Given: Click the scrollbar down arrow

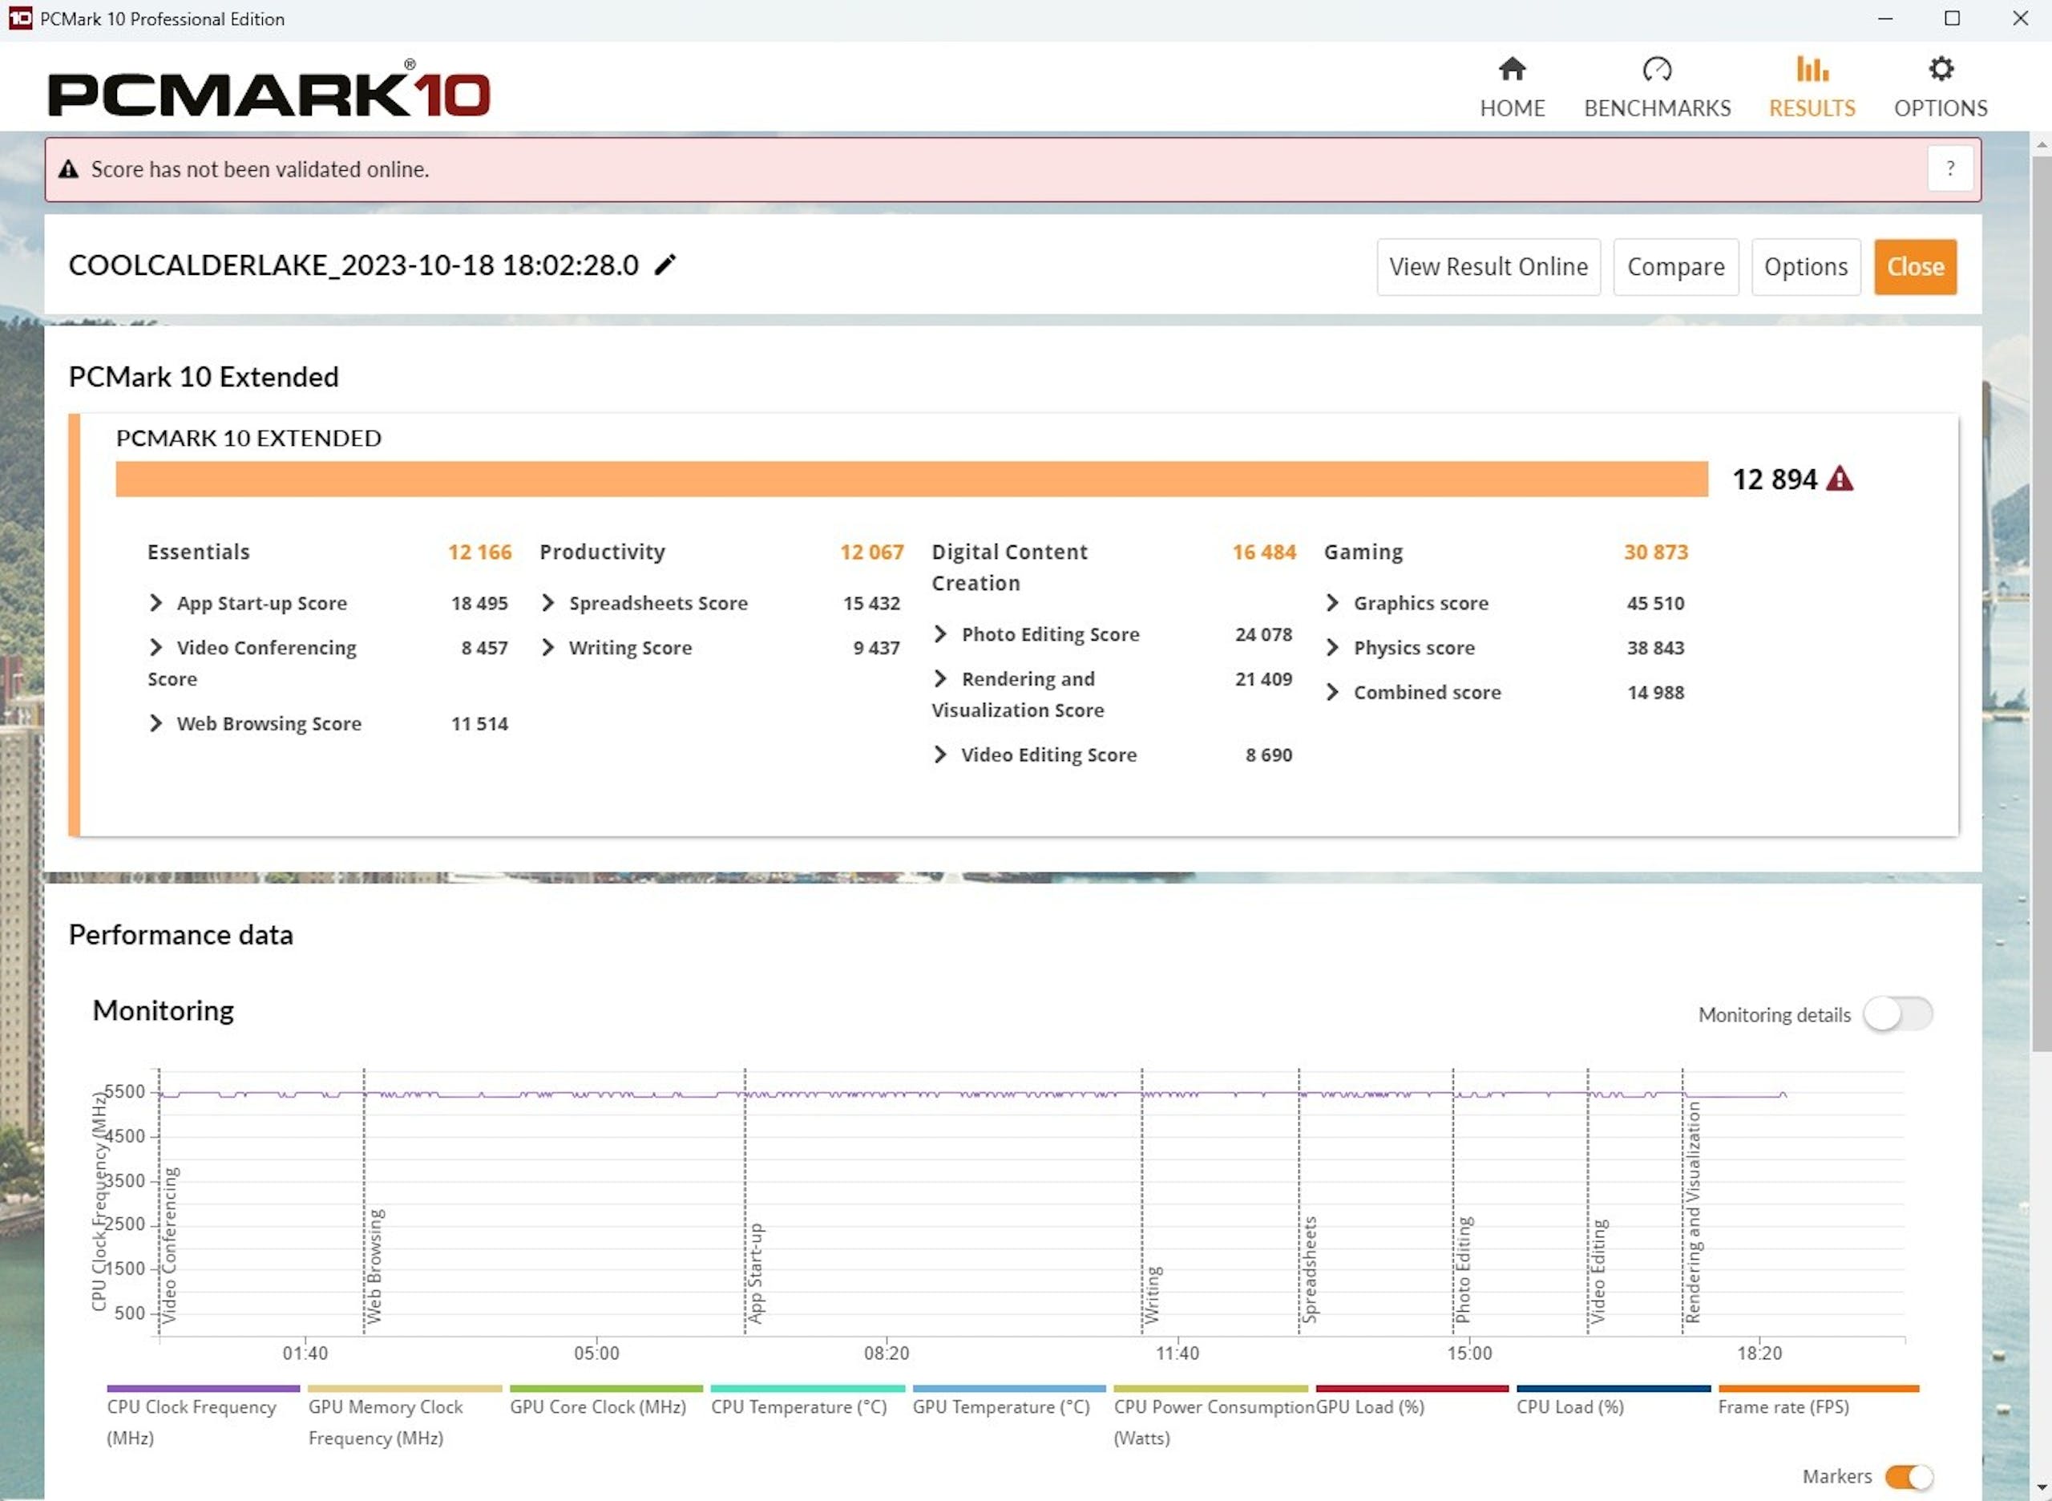Looking at the screenshot, I should [2041, 1488].
